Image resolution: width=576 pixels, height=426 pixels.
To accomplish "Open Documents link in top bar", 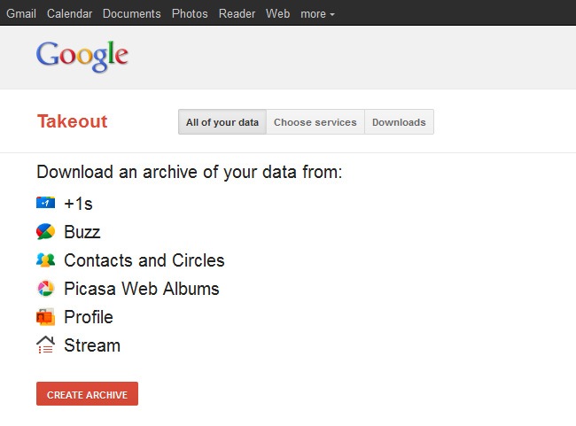I will pyautogui.click(x=132, y=13).
